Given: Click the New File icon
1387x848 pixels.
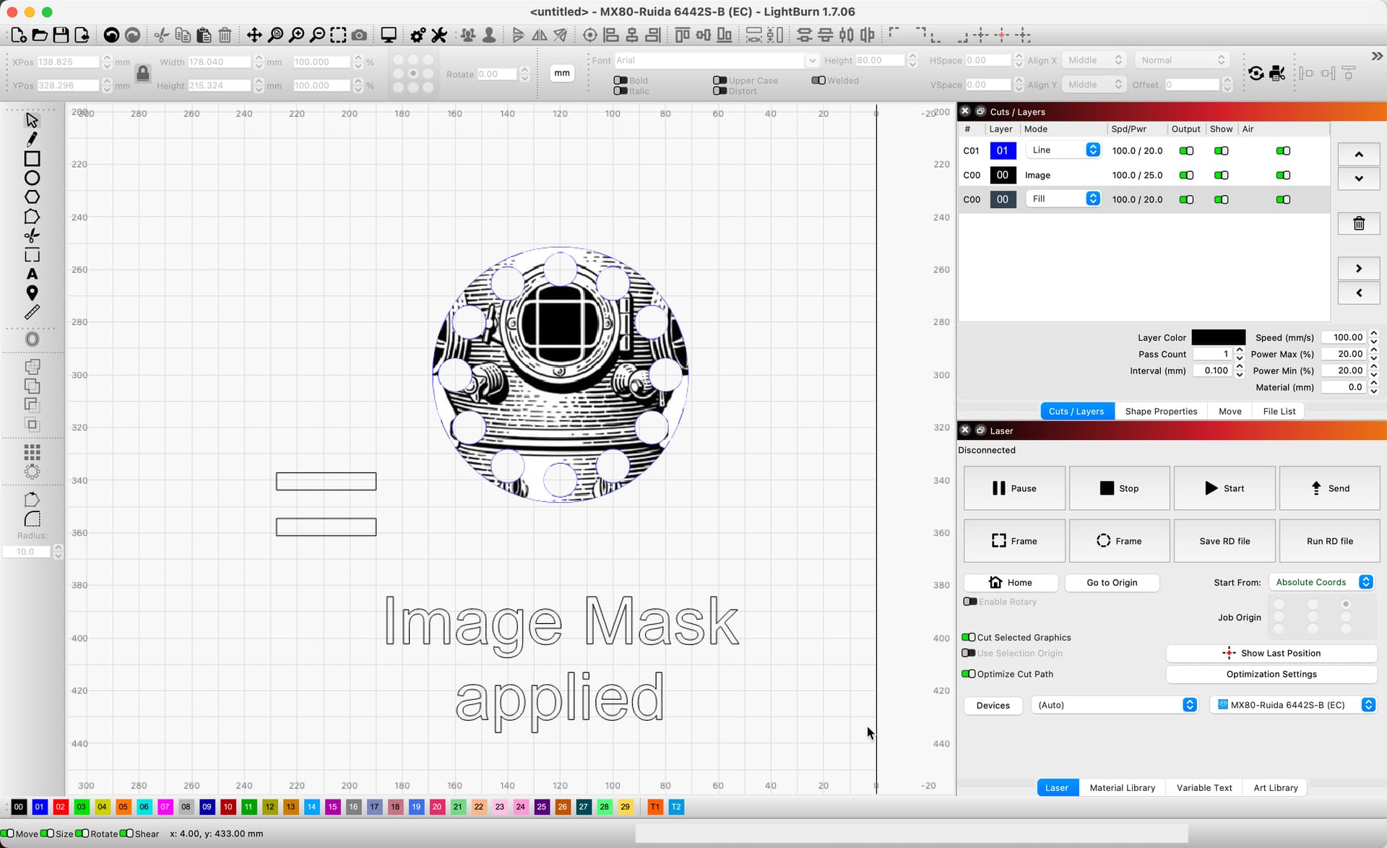Looking at the screenshot, I should [x=19, y=35].
